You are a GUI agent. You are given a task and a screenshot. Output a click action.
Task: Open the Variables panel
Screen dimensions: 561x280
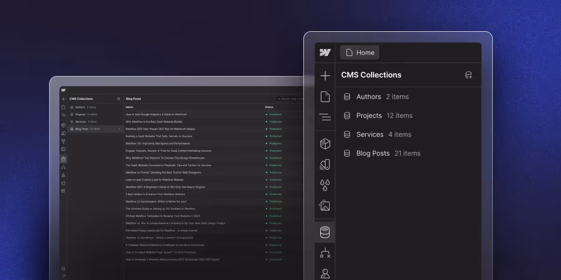coord(324,185)
